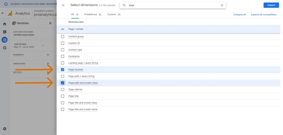This screenshot has height=135, width=283.
Task: Click the Page referrer dimension name
Action: pos(75,90)
